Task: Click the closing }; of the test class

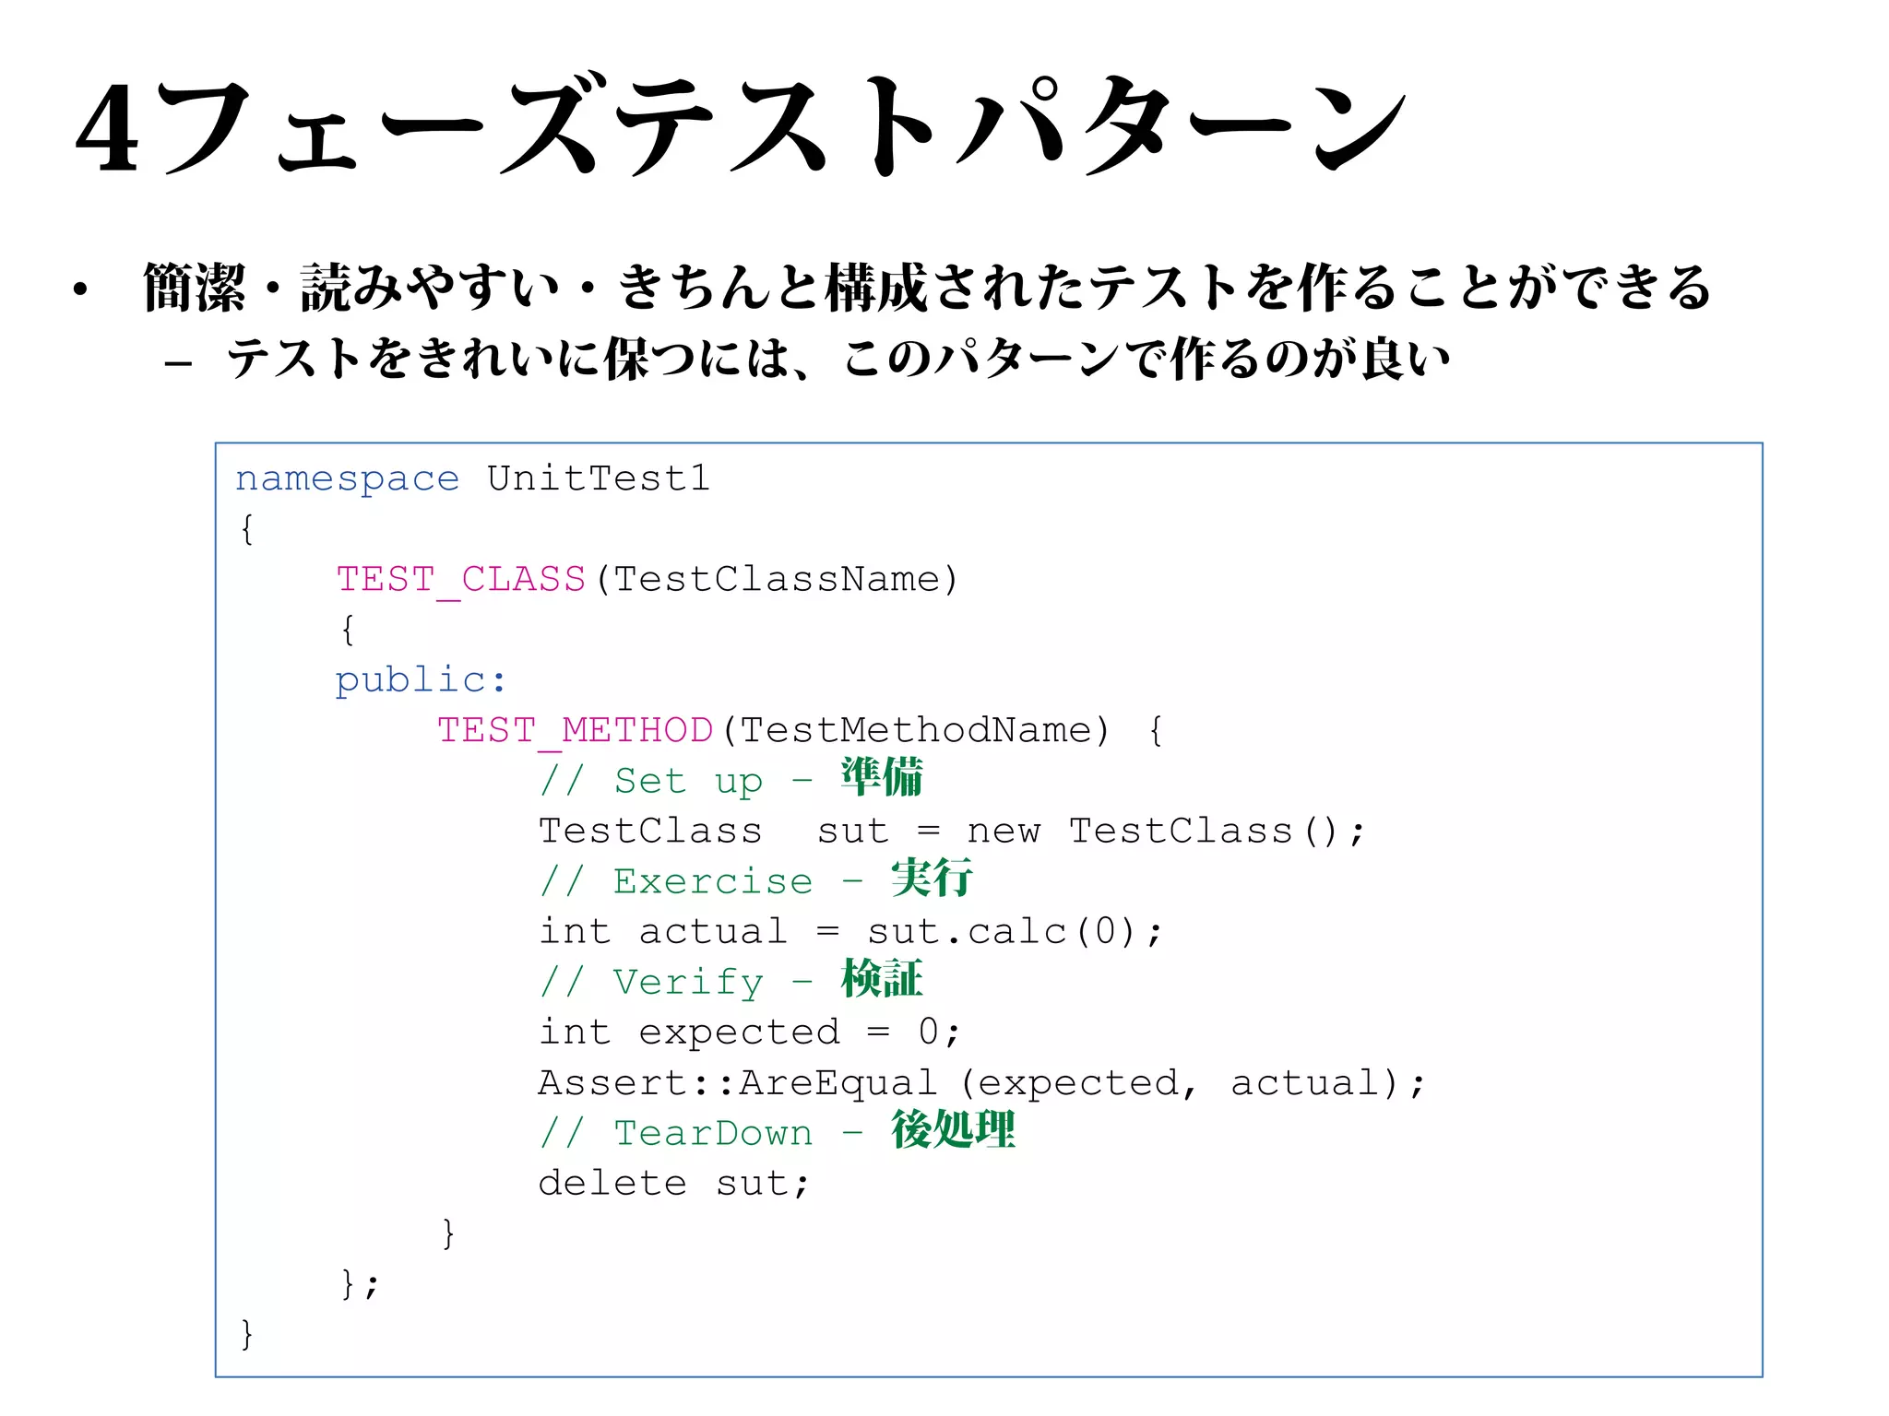Action: 360,1284
